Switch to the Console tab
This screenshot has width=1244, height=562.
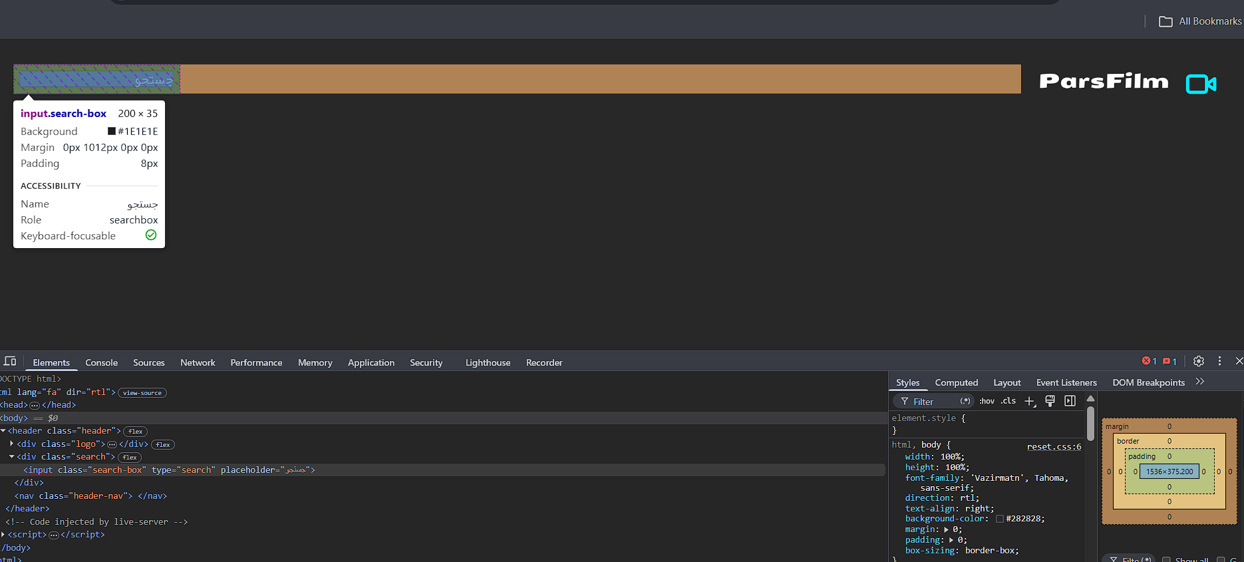[101, 362]
